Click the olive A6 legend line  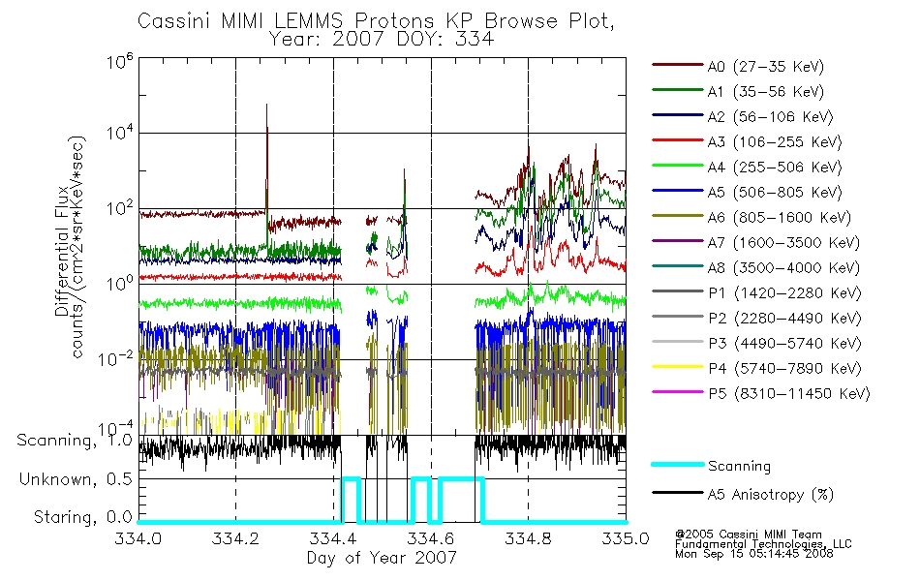point(677,215)
